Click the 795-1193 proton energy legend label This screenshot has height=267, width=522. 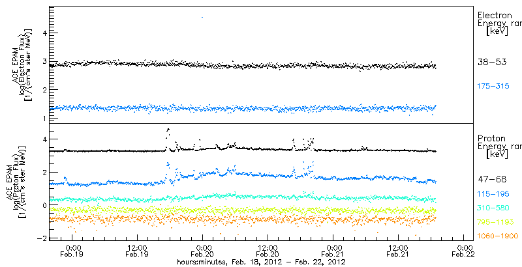(x=496, y=222)
